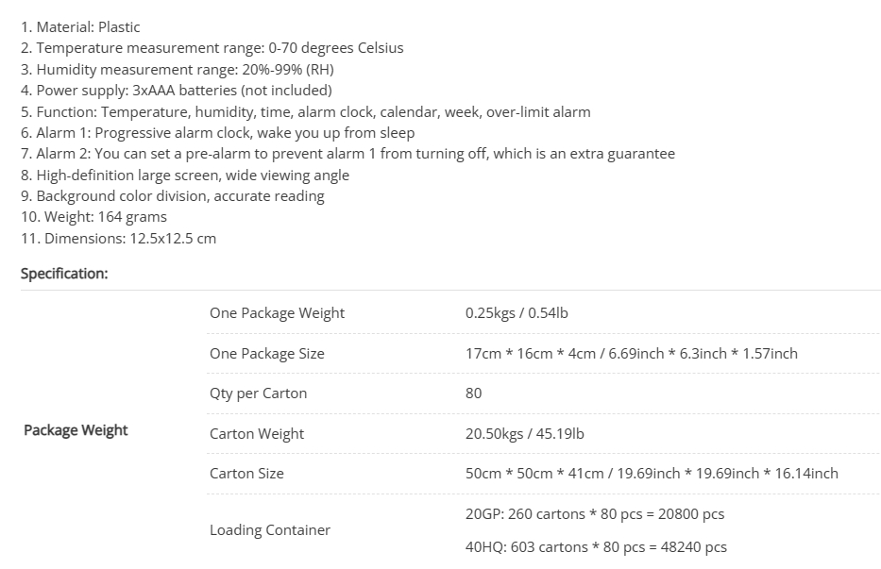881x569 pixels.
Task: Click the Carton Weight 20.50kgs value
Action: tap(525, 434)
